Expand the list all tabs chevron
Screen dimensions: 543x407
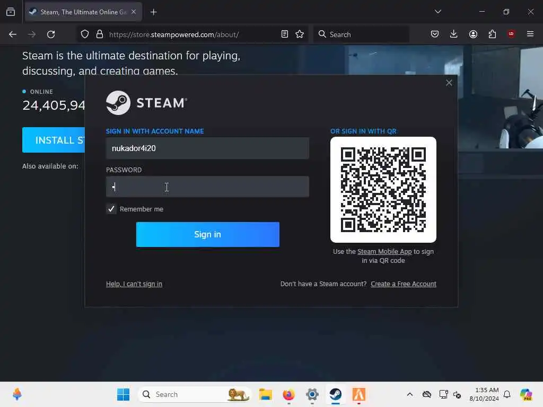[438, 12]
